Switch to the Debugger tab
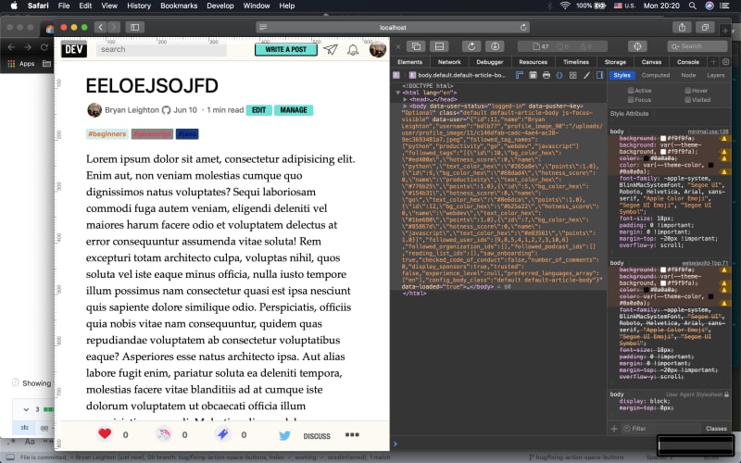 tap(490, 62)
